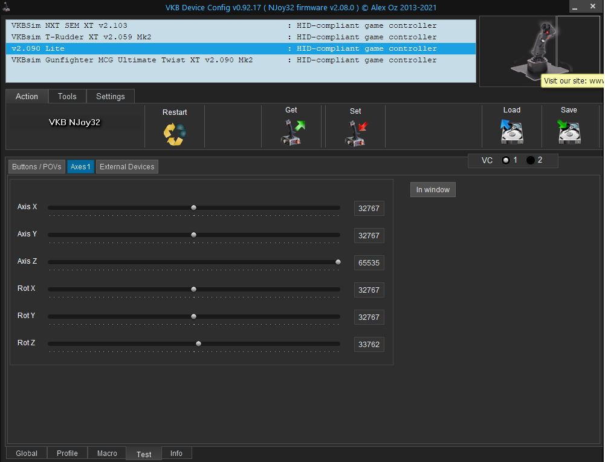Click the VKB NJoy32 label

74,122
